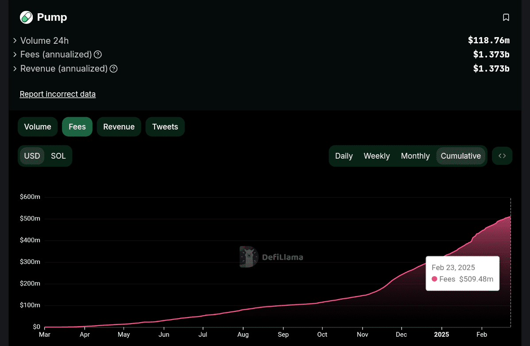The height and width of the screenshot is (346, 530).
Task: Expand the Fees annualized breakdown
Action: [14, 54]
